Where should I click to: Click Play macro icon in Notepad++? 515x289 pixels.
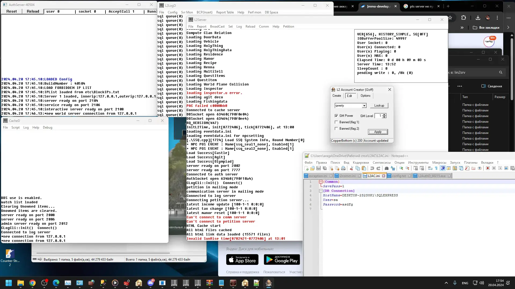500,168
